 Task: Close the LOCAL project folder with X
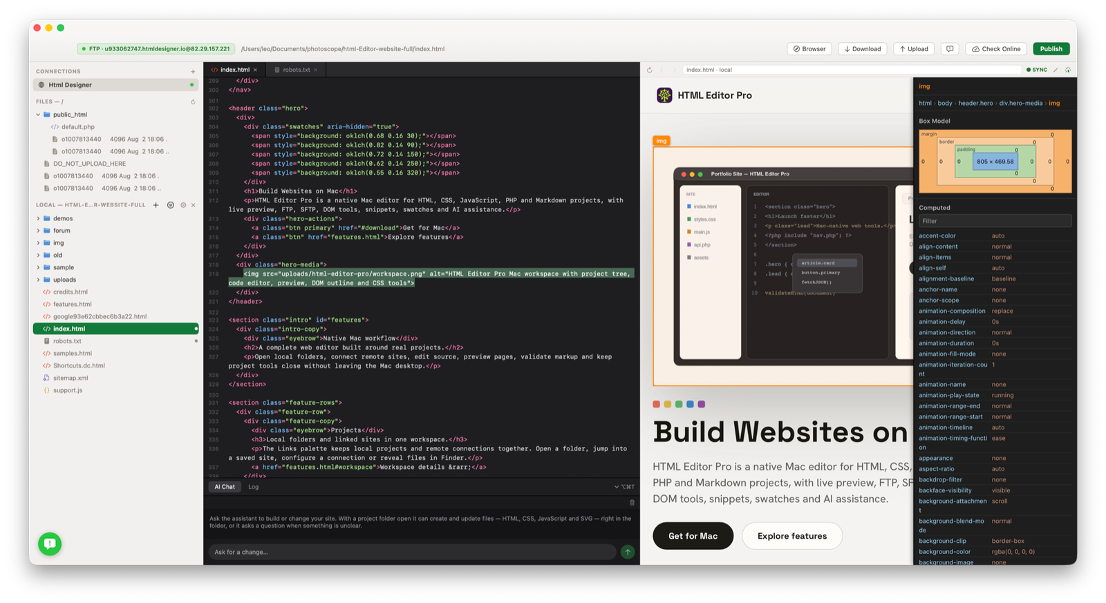(x=194, y=205)
